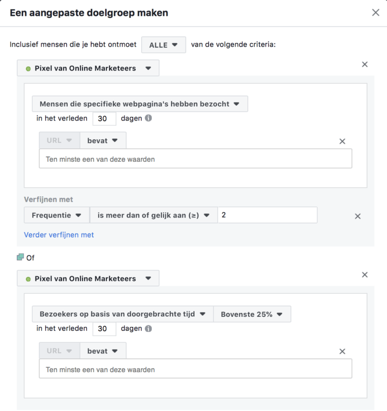Click info icon beside first dagen field
The image size is (387, 411).
(x=149, y=118)
